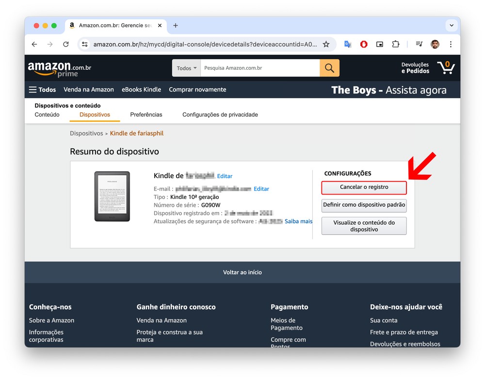Screen dimensions: 485x380
Task: Close the Amazon.com.br tab
Action: [160, 25]
